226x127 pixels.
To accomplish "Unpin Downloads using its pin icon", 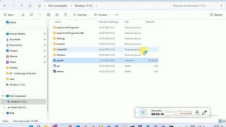I will [45, 40].
